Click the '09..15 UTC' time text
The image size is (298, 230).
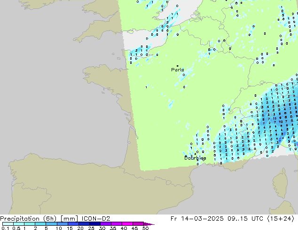[x=245, y=218]
